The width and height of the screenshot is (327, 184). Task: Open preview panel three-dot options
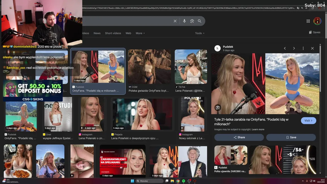303,48
